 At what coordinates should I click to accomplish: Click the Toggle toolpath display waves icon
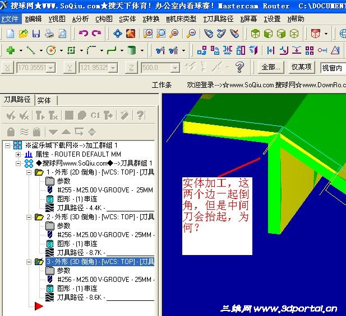24,132
